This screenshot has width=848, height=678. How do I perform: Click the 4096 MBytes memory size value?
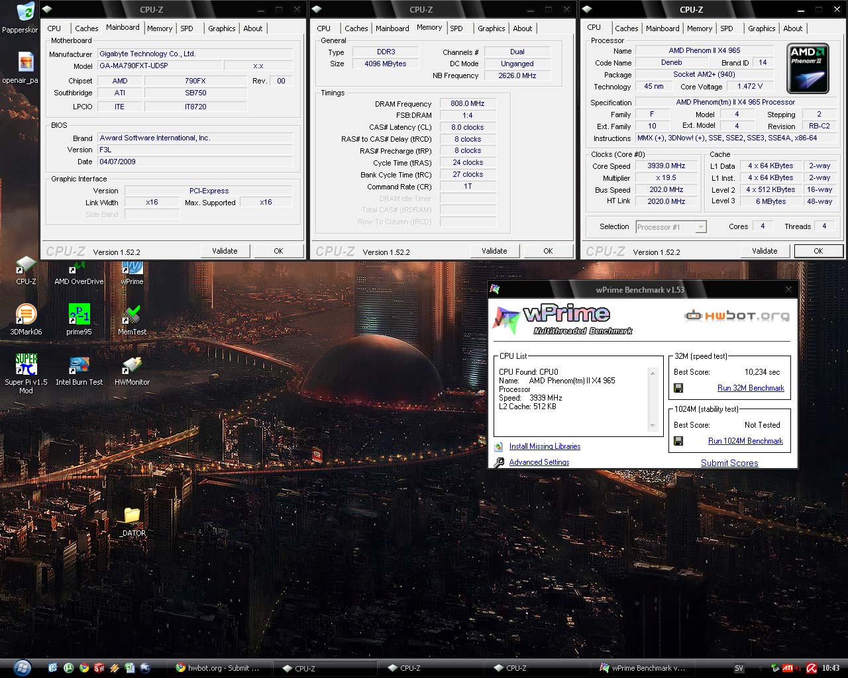[x=385, y=64]
